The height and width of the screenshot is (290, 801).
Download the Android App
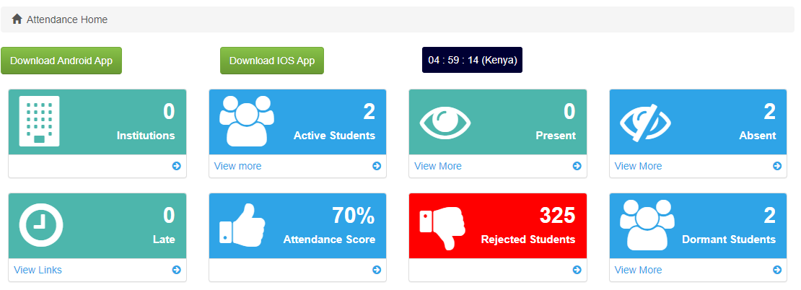tap(61, 61)
